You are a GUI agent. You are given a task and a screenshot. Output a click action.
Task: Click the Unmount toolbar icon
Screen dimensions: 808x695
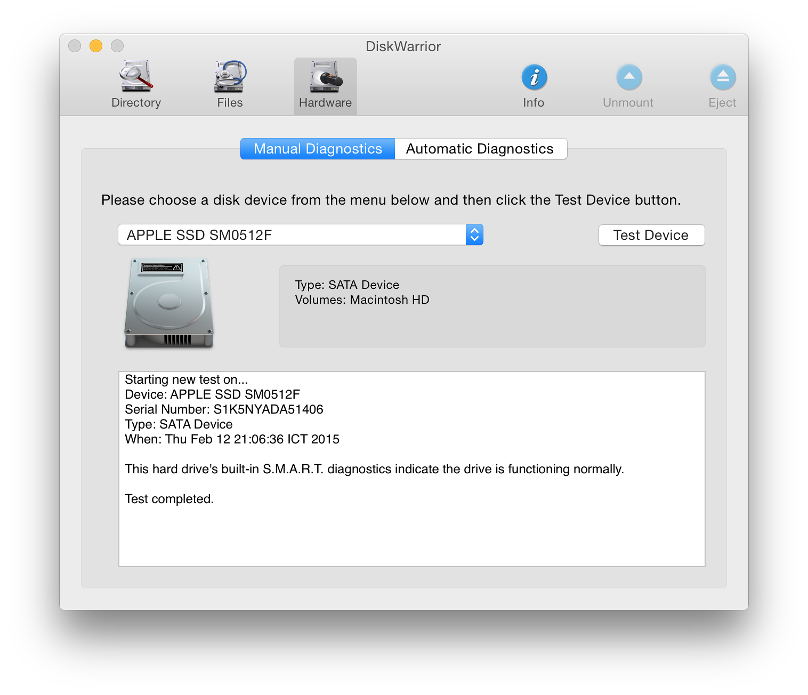628,85
